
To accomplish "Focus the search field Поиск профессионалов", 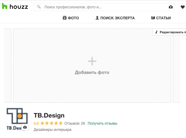I will pyautogui.click(x=102, y=7).
